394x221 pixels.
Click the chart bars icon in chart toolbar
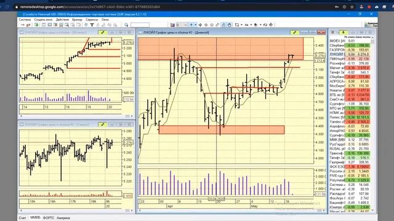[172, 25]
